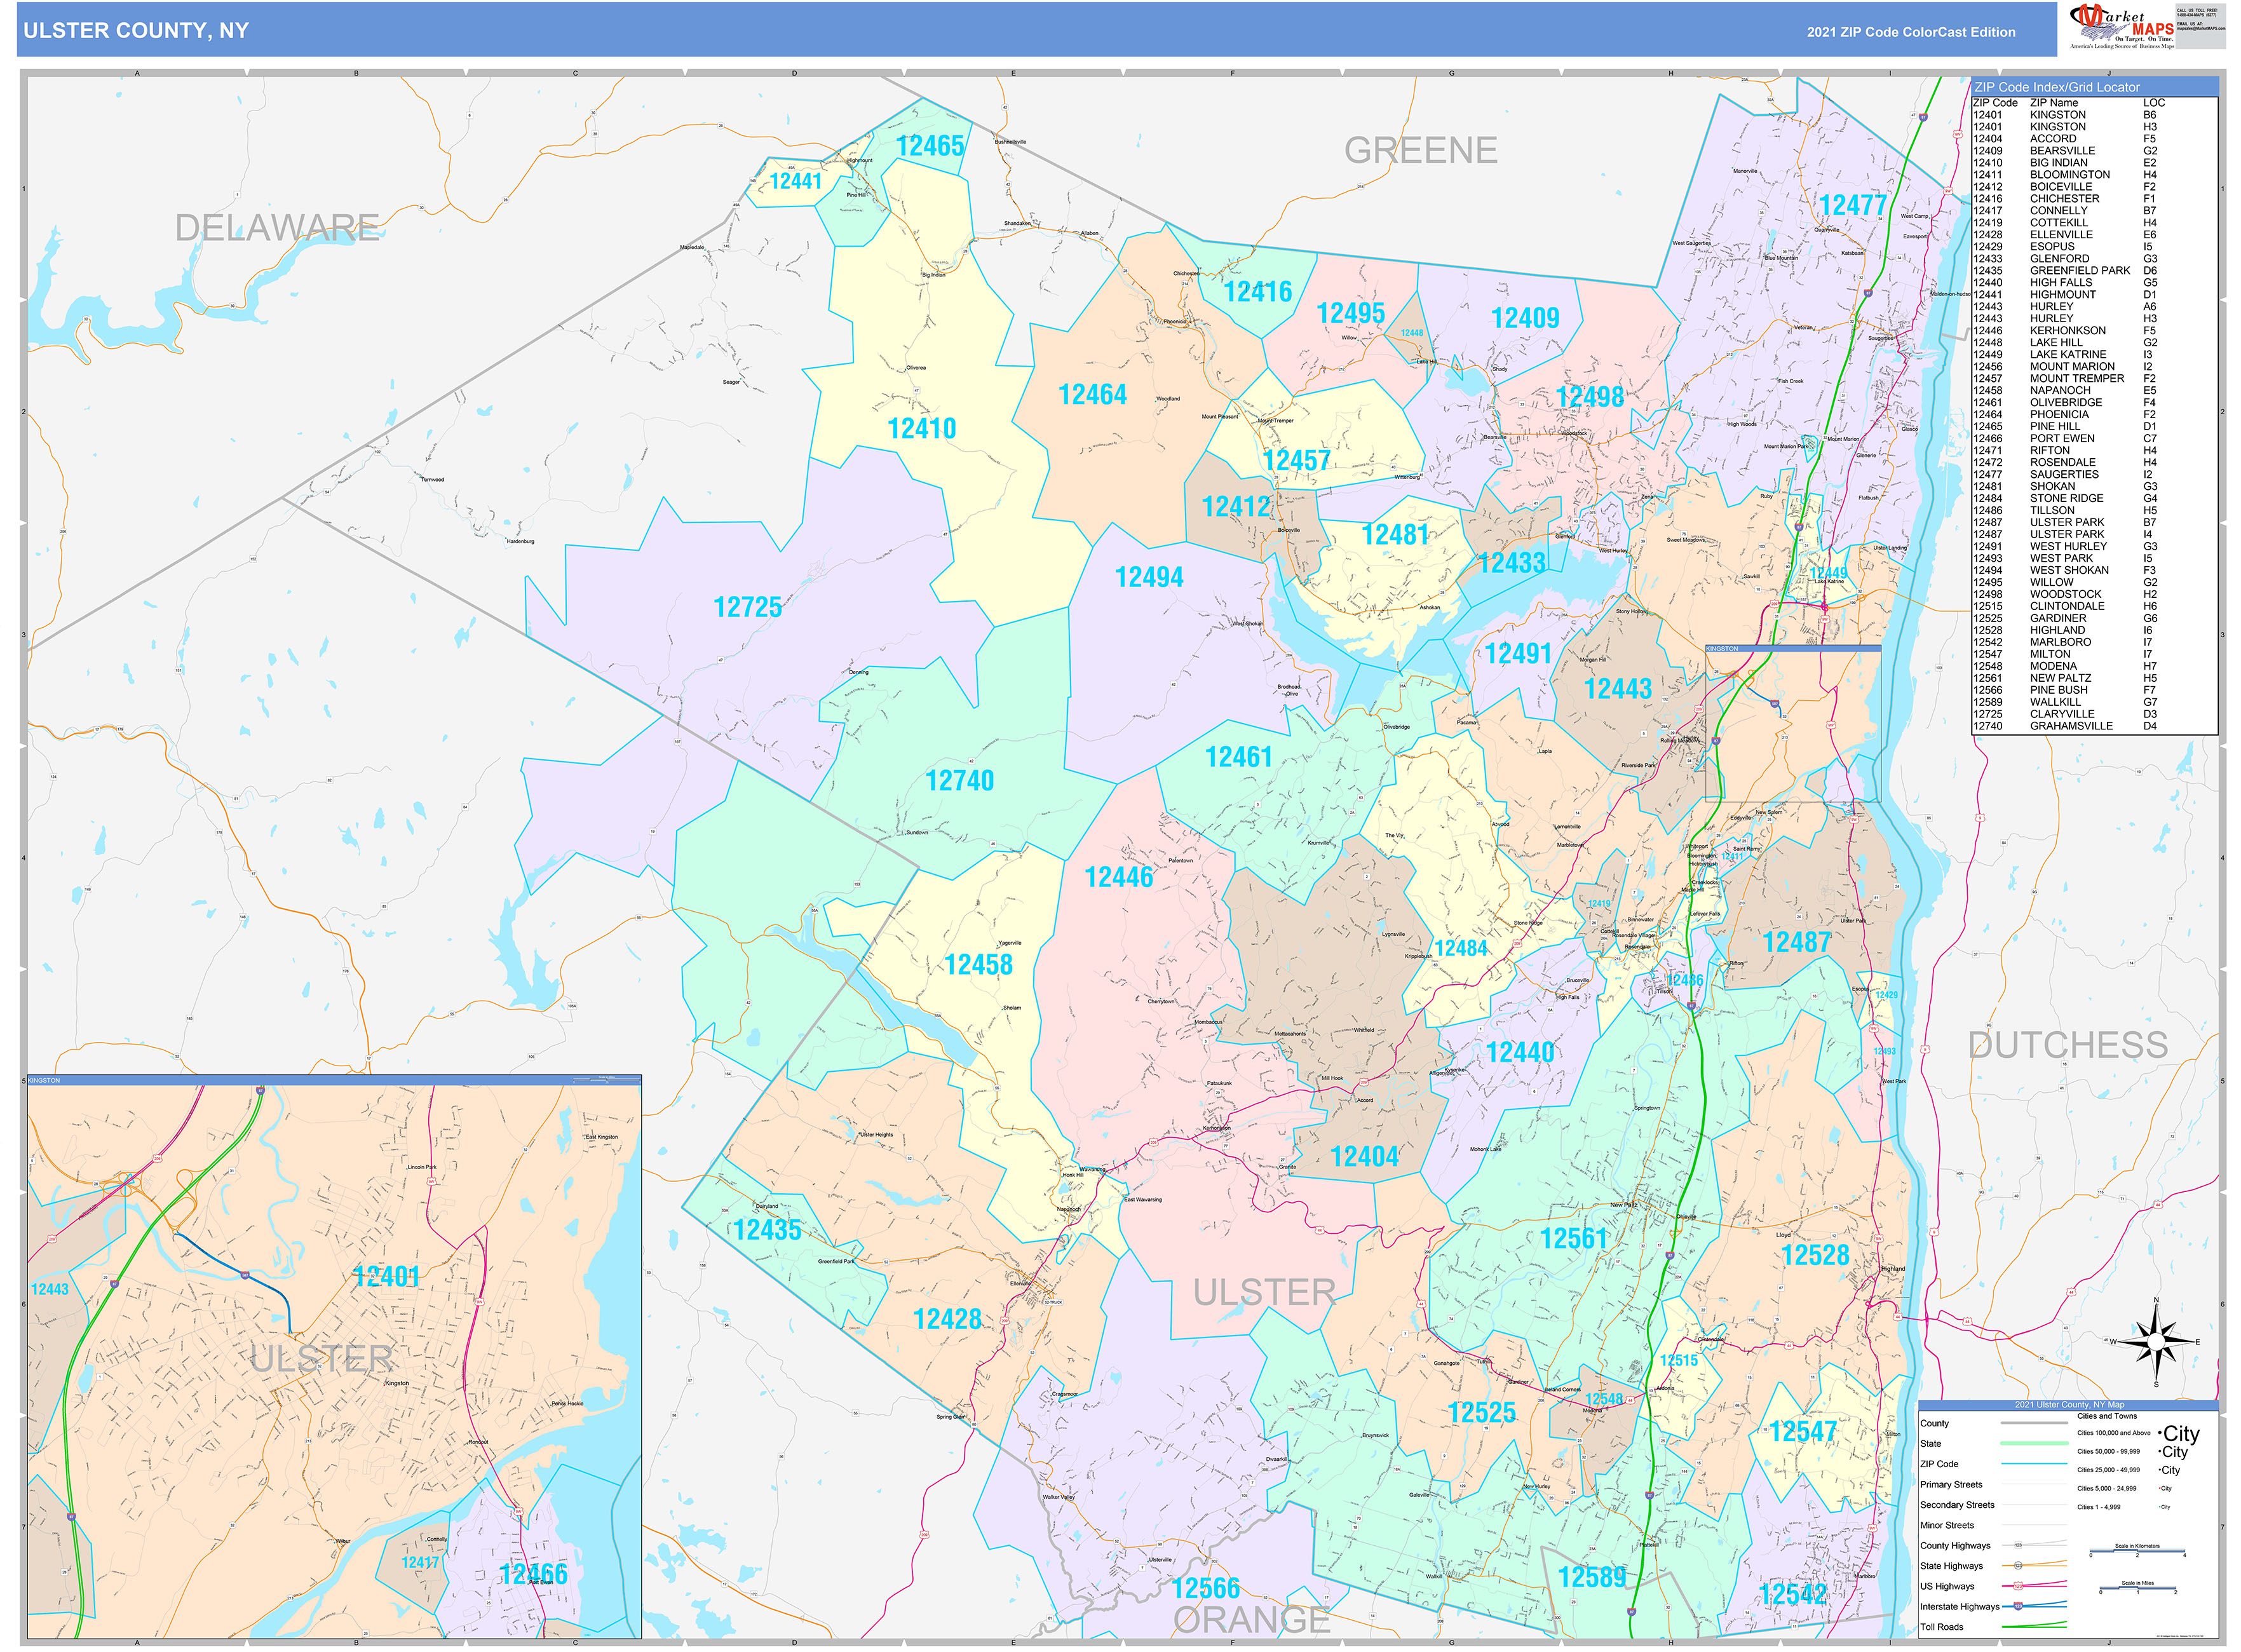
Task: Click ZIP label 12401 in Kingston inset
Action: (387, 1277)
